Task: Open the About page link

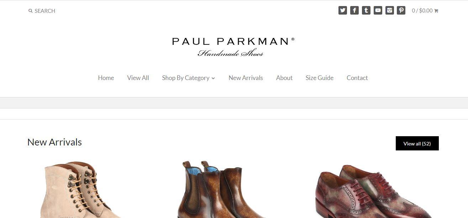Action: [x=284, y=78]
